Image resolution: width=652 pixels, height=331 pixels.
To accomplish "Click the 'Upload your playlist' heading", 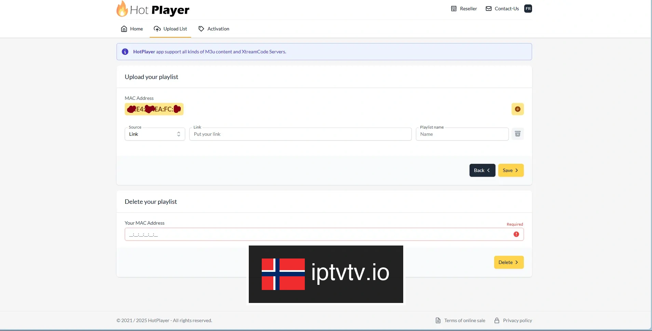I will pyautogui.click(x=151, y=77).
